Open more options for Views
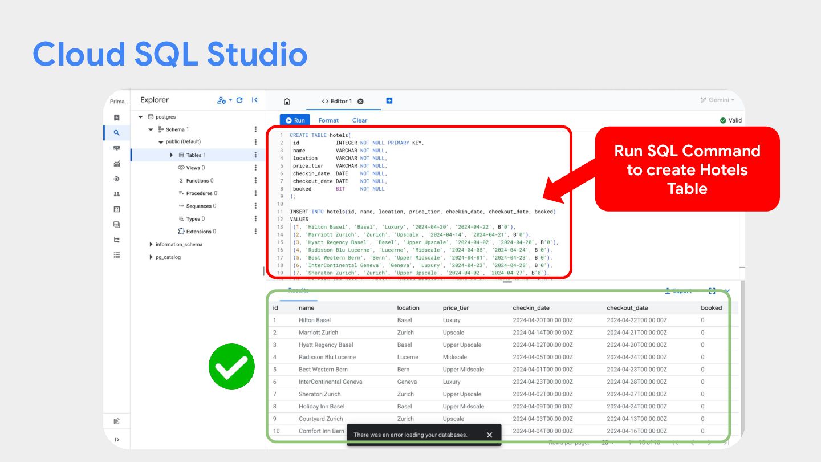 (255, 168)
